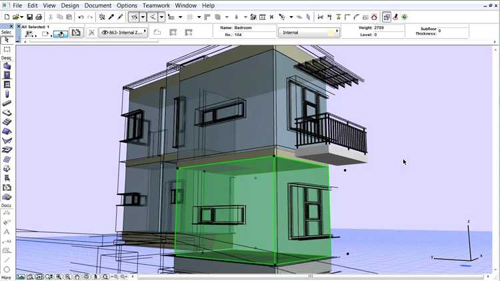Pick up parameters with the eyedropper
The height and width of the screenshot is (281, 500).
tap(111, 17)
